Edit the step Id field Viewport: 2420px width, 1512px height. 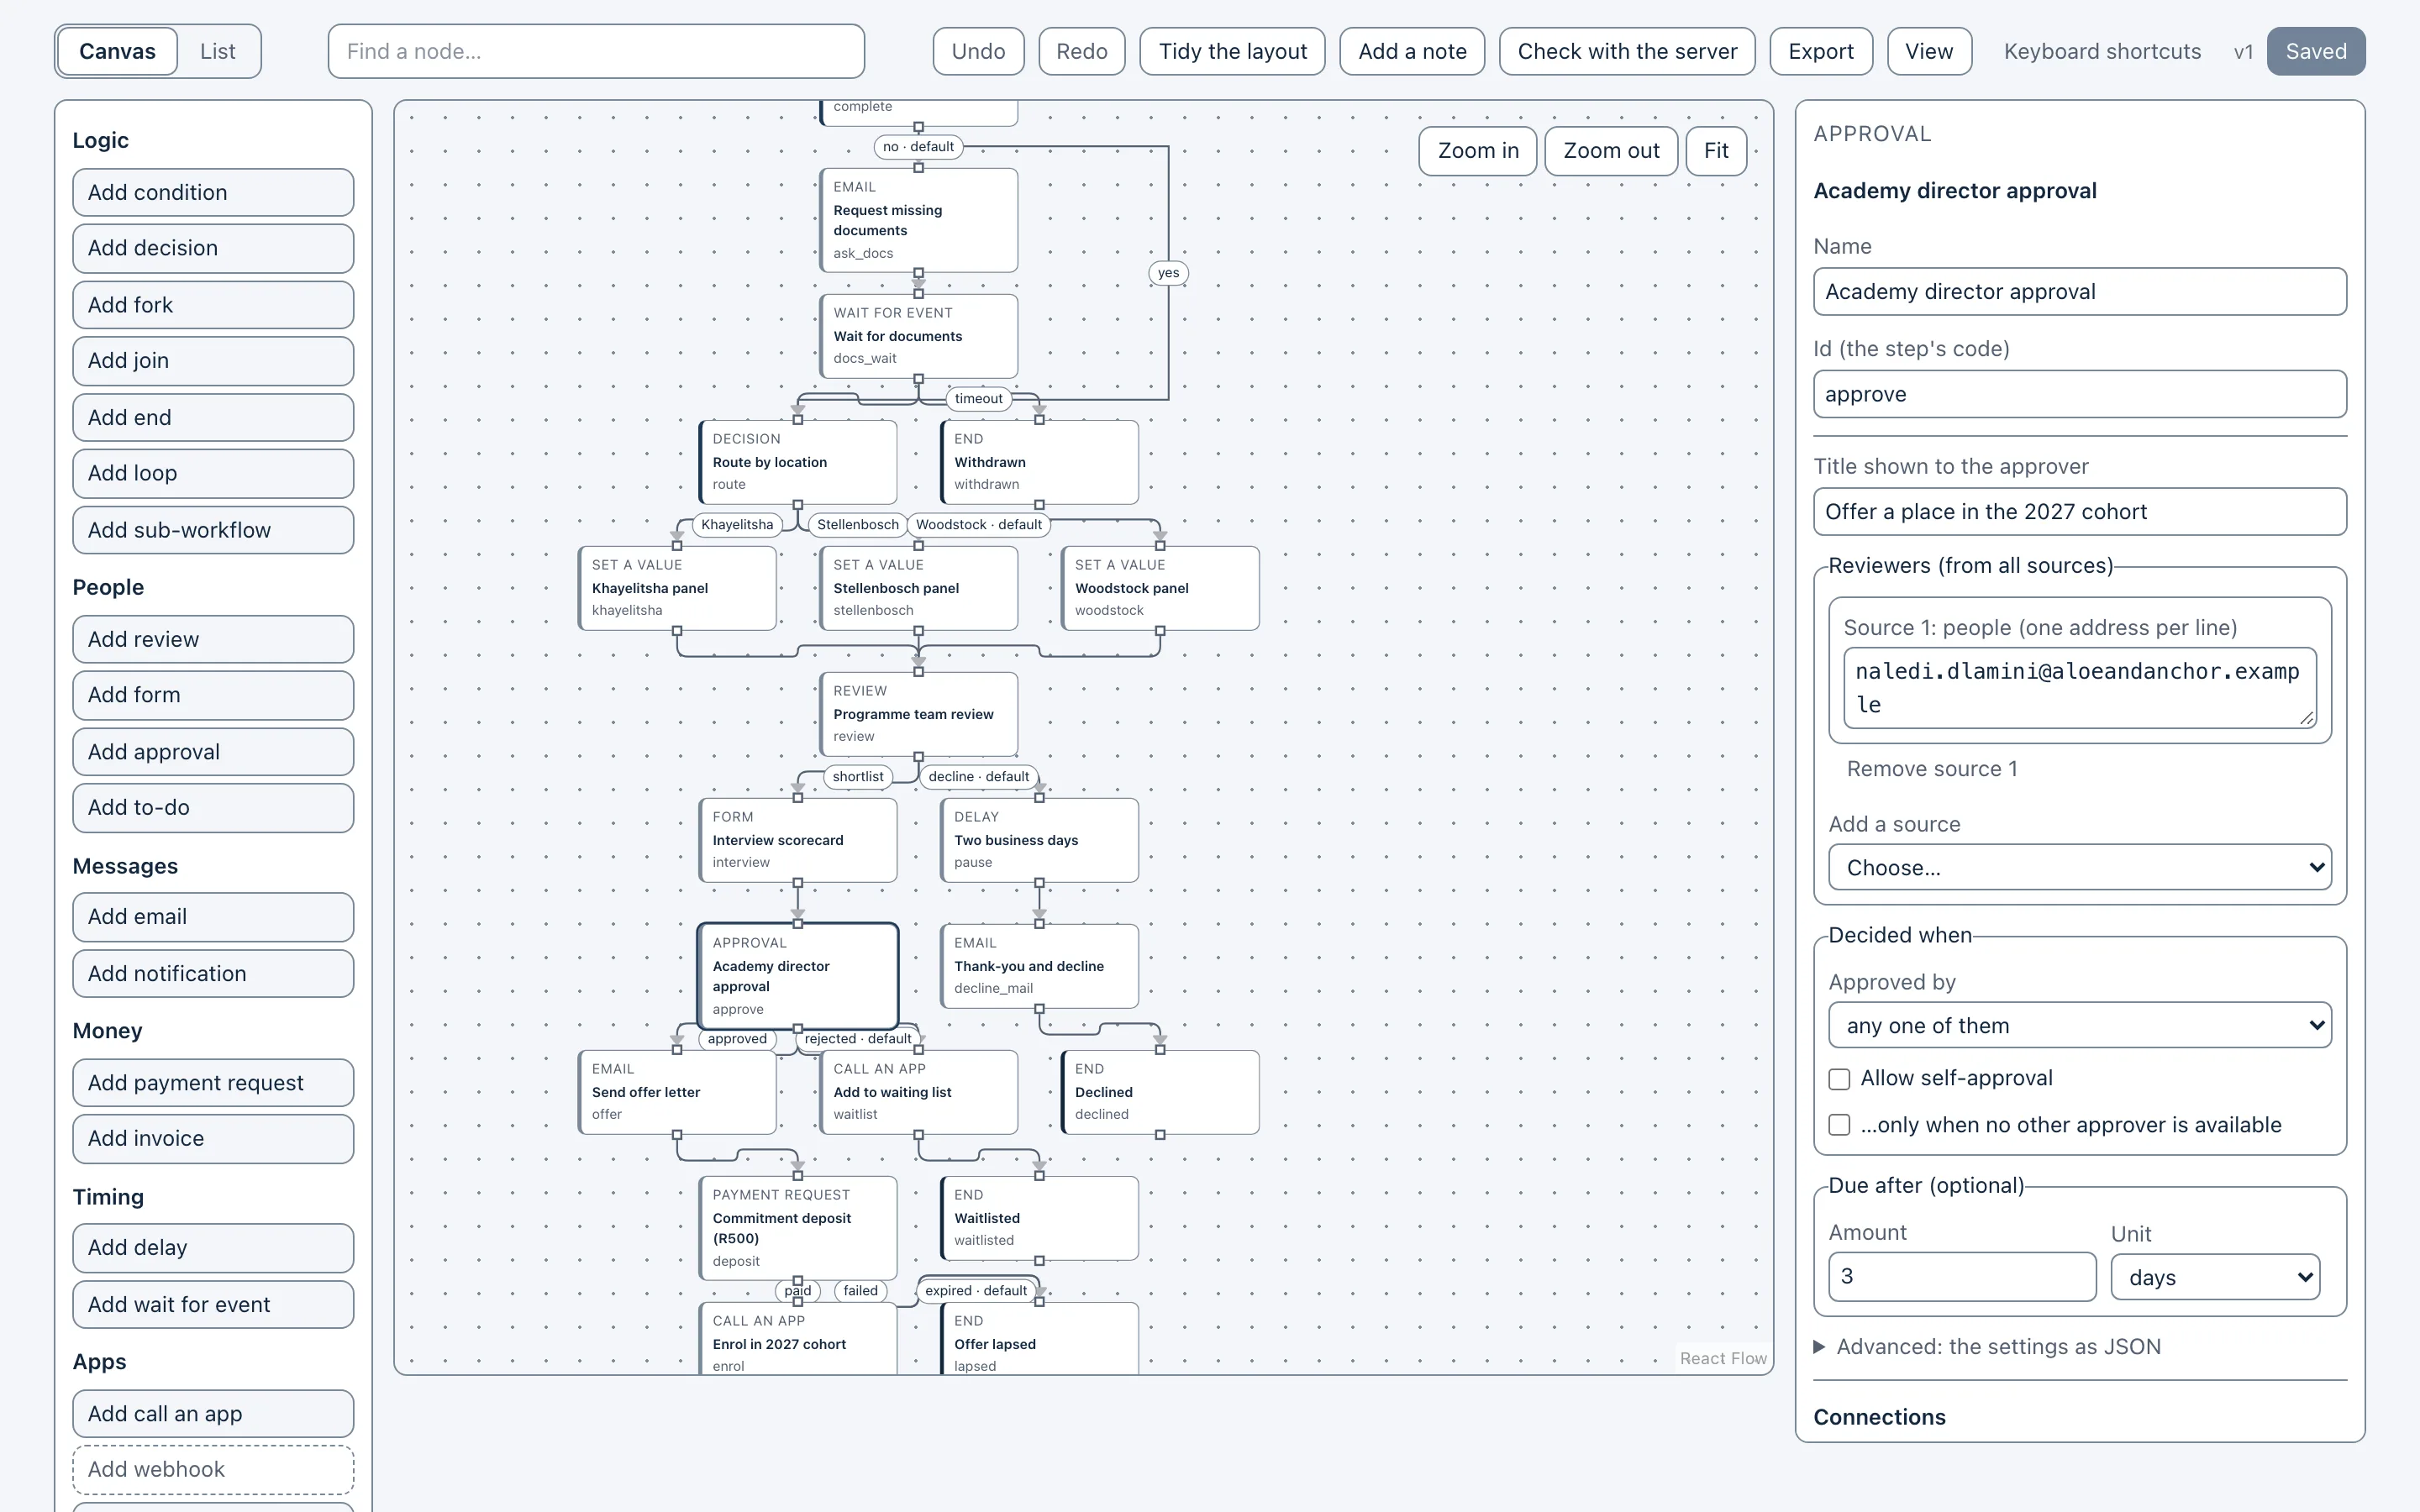2080,395
